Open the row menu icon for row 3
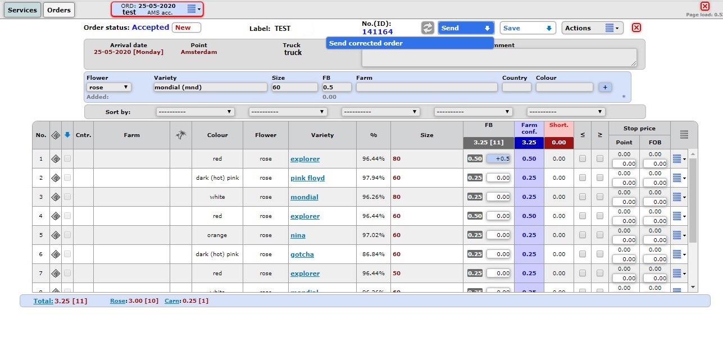This screenshot has height=337, width=723. click(x=679, y=197)
